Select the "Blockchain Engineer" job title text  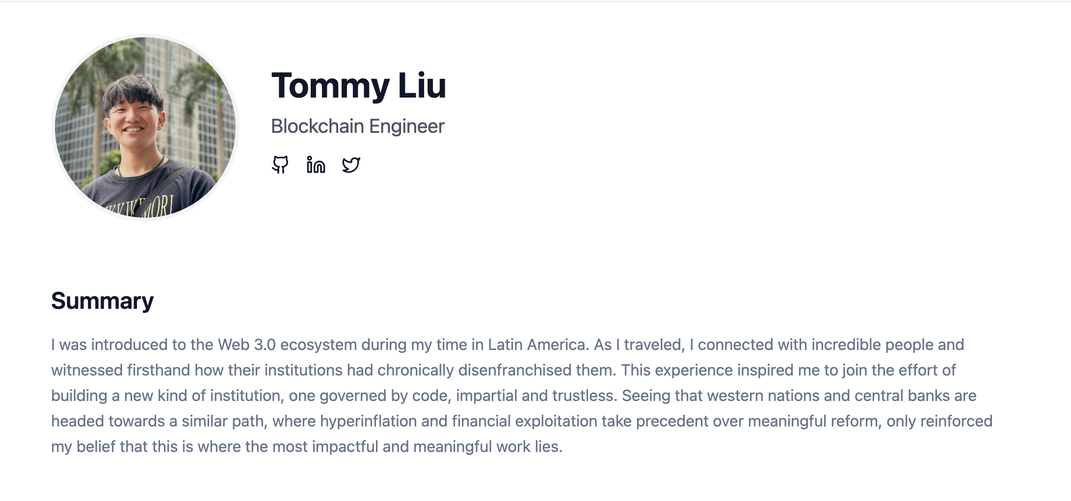click(357, 126)
